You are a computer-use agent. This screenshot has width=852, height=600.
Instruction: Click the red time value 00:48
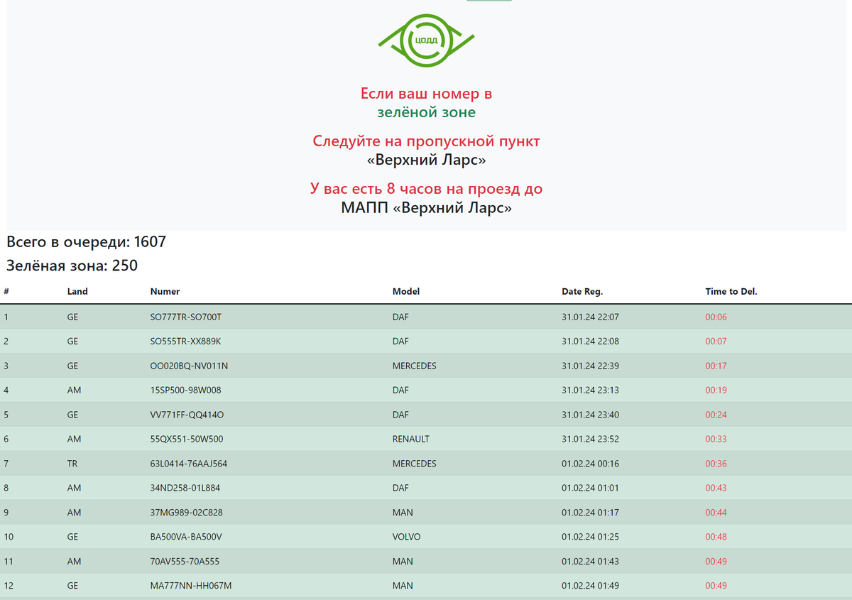716,537
